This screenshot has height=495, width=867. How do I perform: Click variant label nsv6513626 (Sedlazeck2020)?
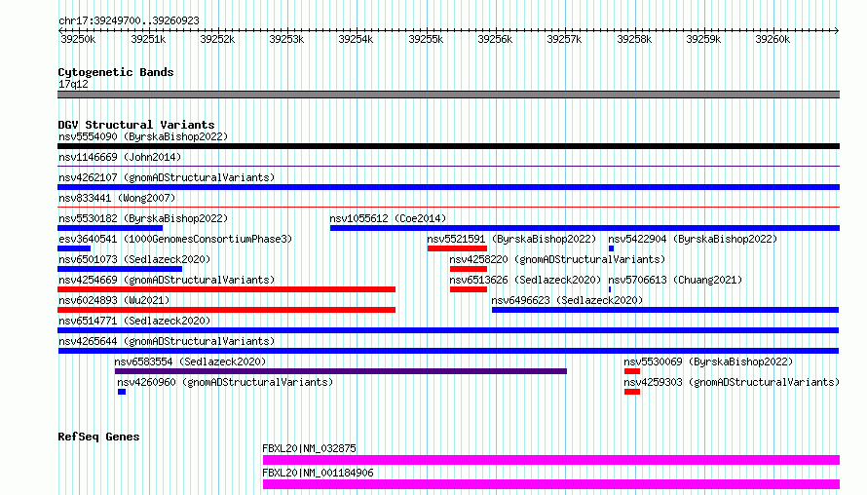click(x=525, y=280)
